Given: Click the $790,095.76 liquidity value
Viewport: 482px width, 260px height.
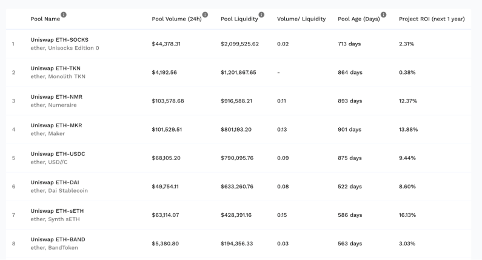Looking at the screenshot, I should pyautogui.click(x=237, y=158).
